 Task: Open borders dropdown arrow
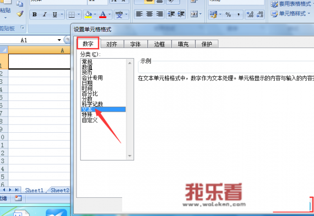pos(78,14)
